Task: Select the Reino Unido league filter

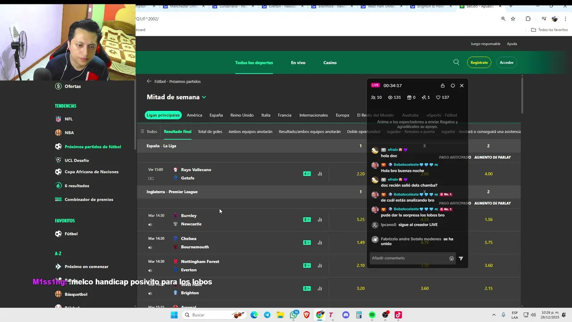Action: [x=242, y=115]
